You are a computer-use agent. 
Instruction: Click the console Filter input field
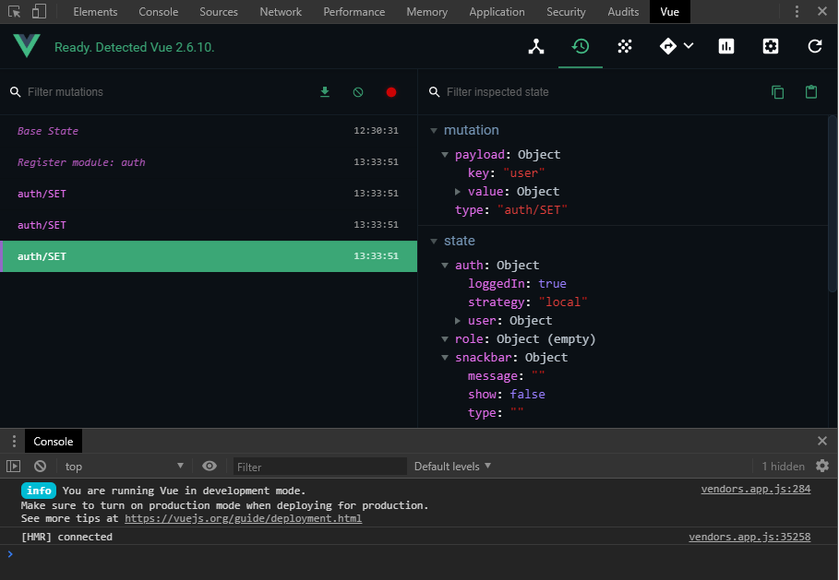tap(319, 467)
